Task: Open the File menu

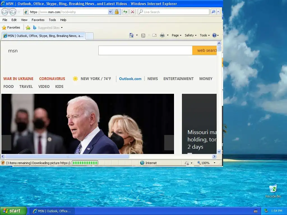Action: click(x=5, y=20)
